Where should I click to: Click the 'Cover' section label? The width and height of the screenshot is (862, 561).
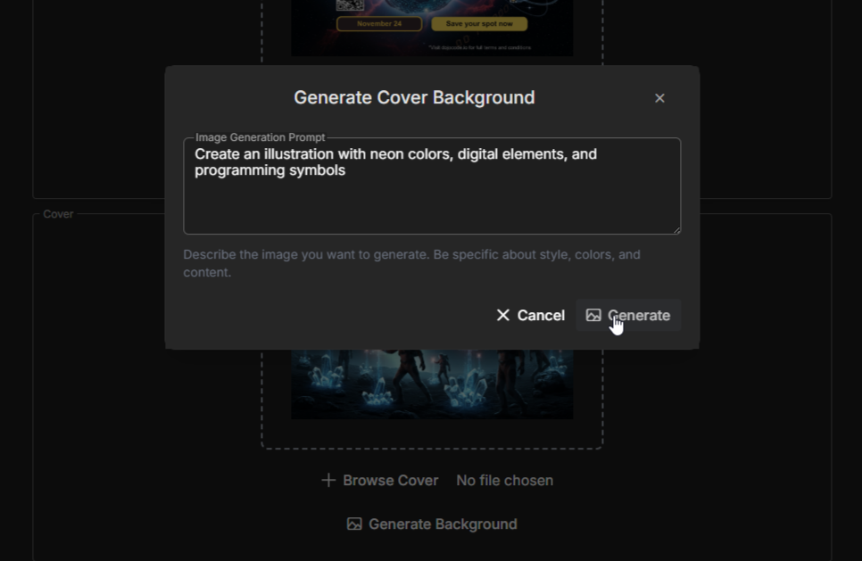click(x=58, y=214)
